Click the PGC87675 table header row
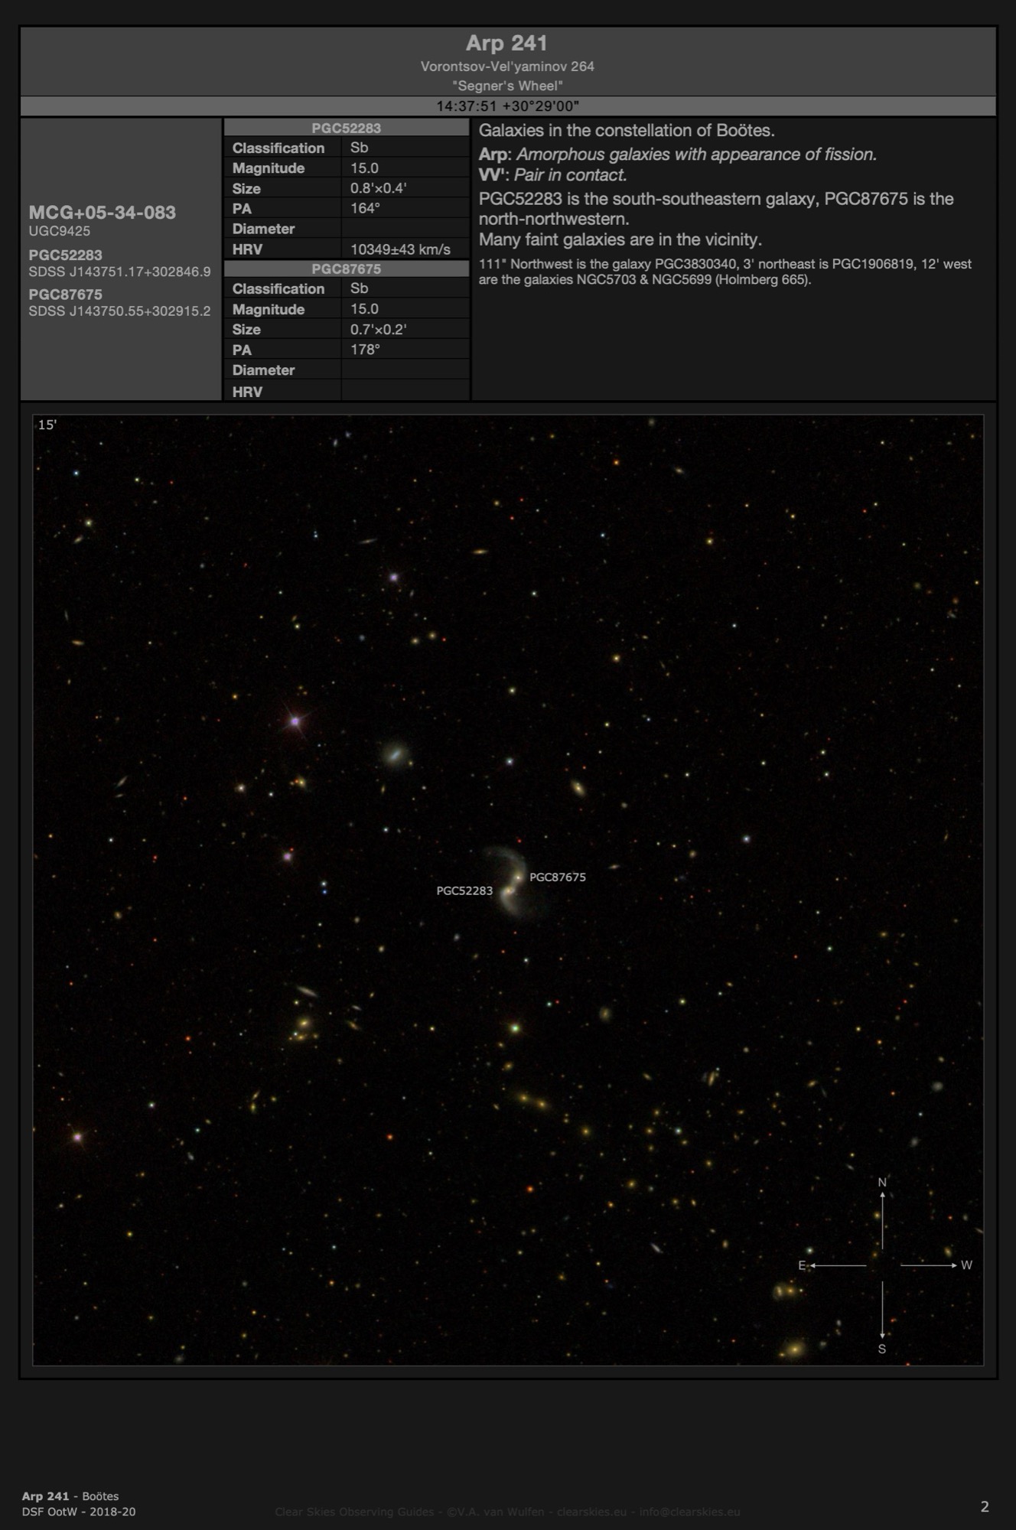The width and height of the screenshot is (1016, 1530). (346, 269)
